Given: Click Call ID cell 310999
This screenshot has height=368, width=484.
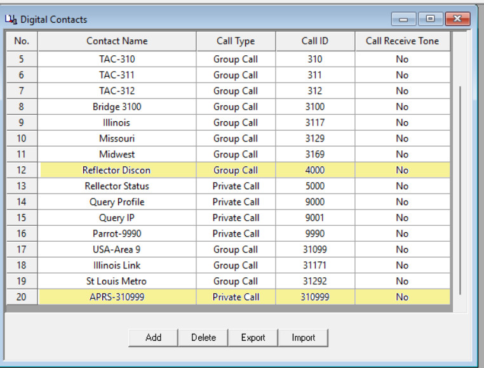Looking at the screenshot, I should (x=315, y=297).
